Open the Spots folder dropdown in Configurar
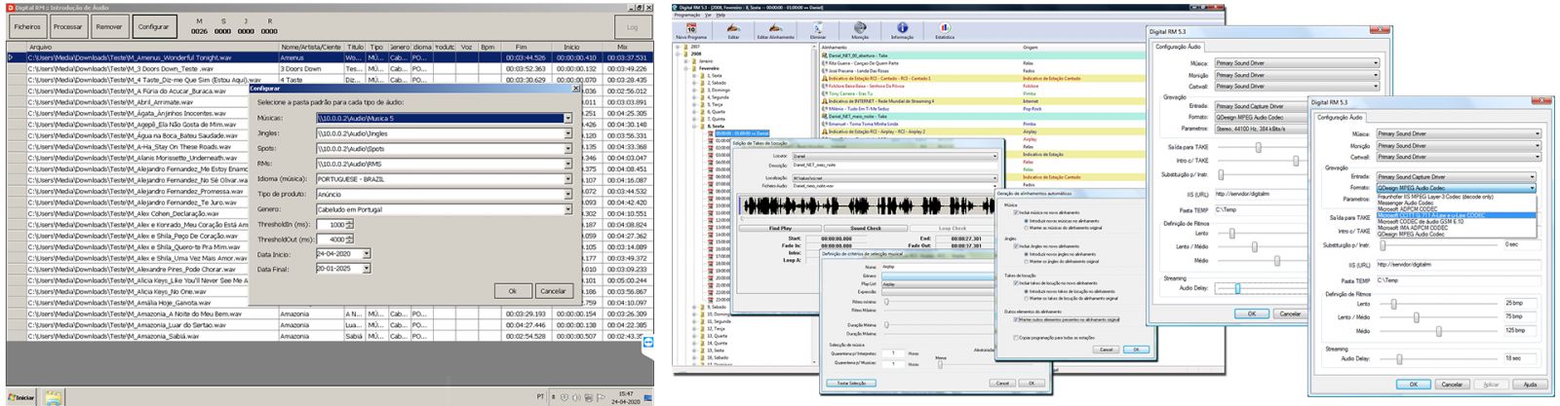Viewport: 1560px width, 406px height. coord(568,149)
